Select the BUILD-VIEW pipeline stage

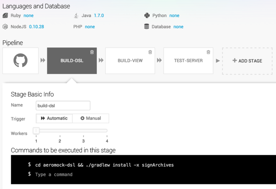pos(130,61)
